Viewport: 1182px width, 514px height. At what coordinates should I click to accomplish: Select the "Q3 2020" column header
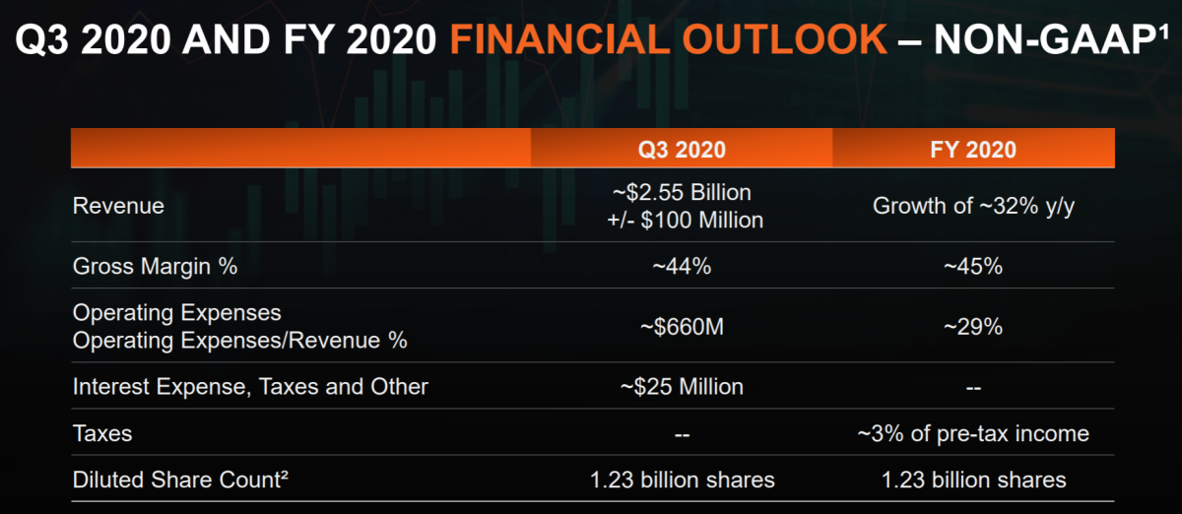tap(682, 150)
